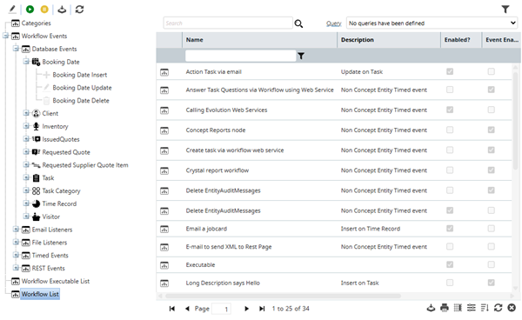Open Workflow Executable List

(x=56, y=281)
